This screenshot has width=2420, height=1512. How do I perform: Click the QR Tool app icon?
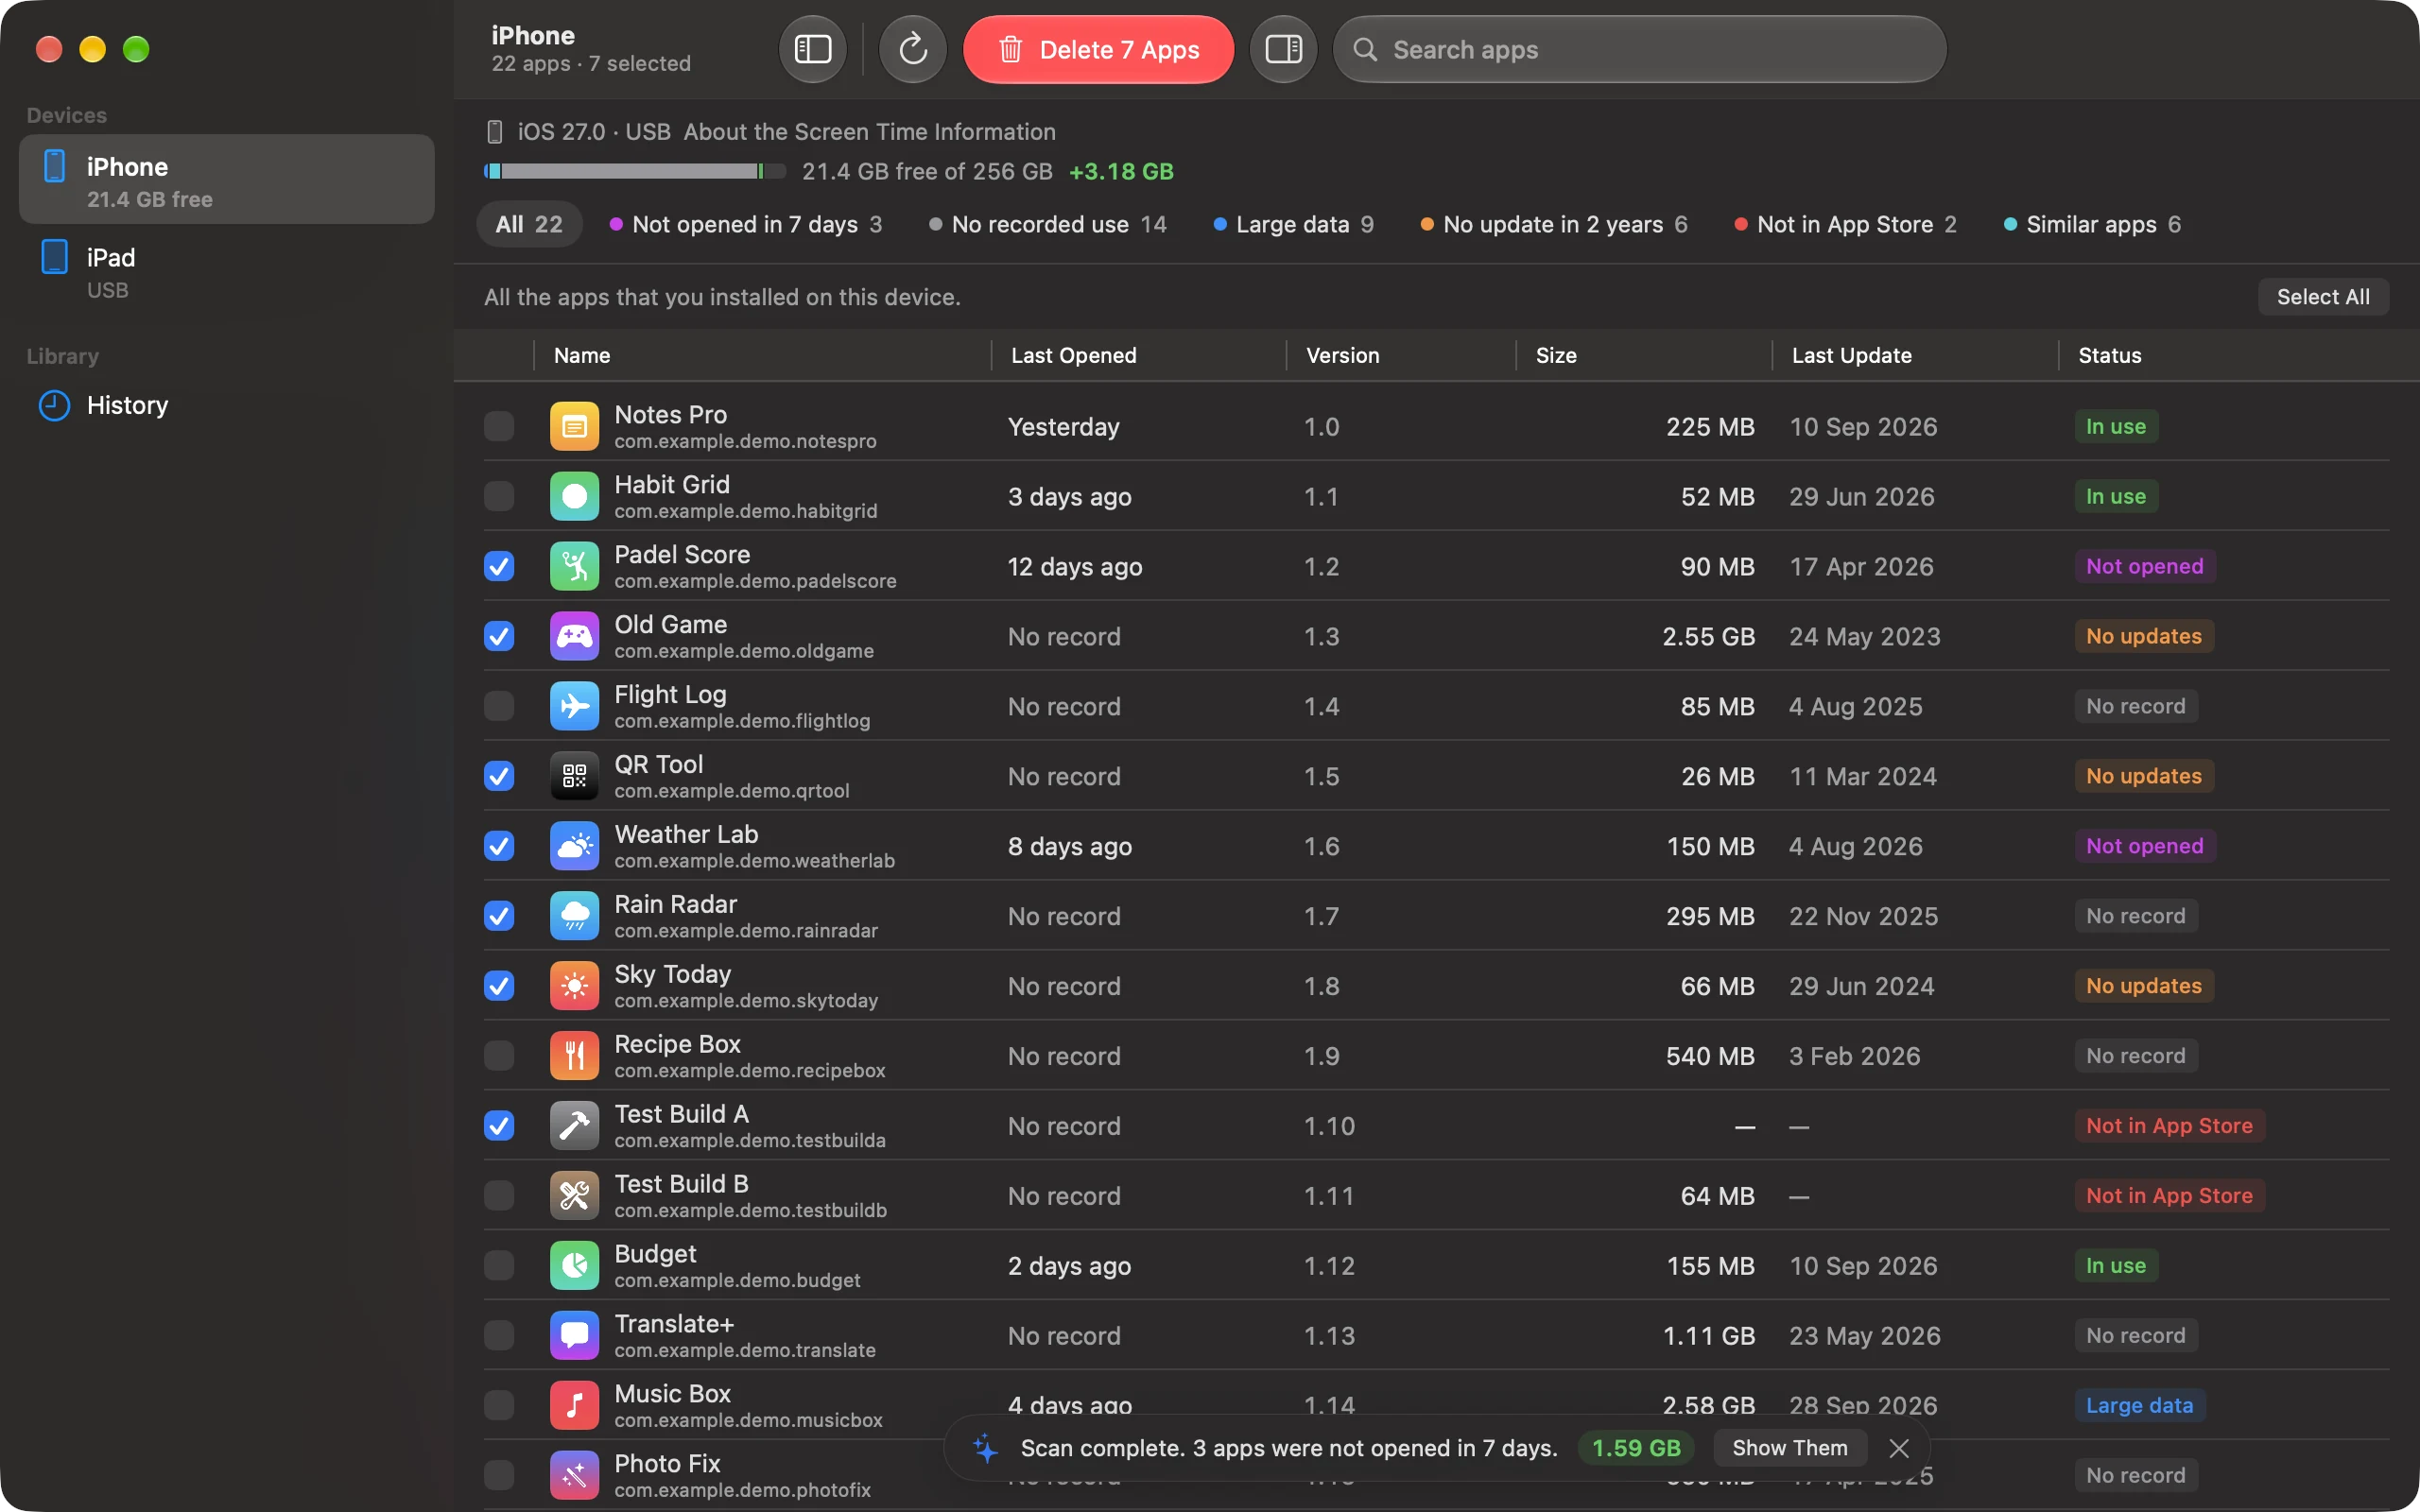point(574,776)
